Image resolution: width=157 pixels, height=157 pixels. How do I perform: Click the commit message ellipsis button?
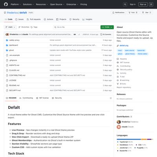click(x=75, y=35)
